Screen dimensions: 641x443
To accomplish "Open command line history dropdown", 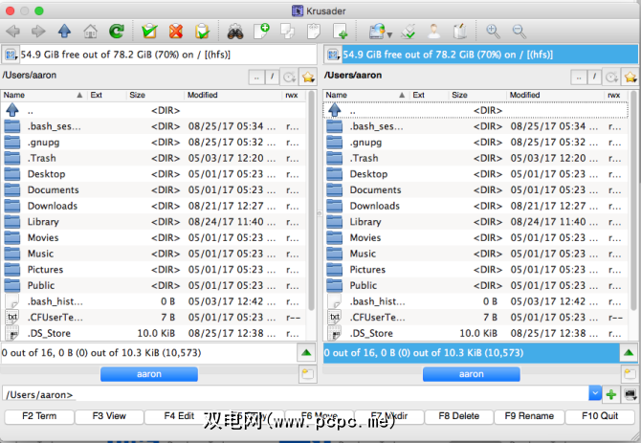I will coord(595,393).
